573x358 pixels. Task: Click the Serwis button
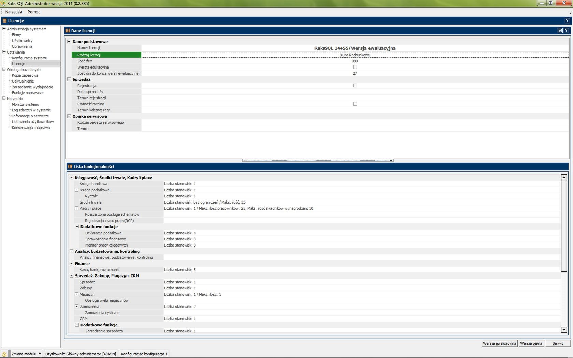coord(558,343)
